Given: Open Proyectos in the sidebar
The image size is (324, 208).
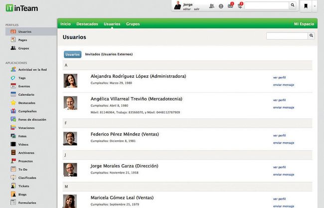Looking at the screenshot, I should tap(26, 161).
